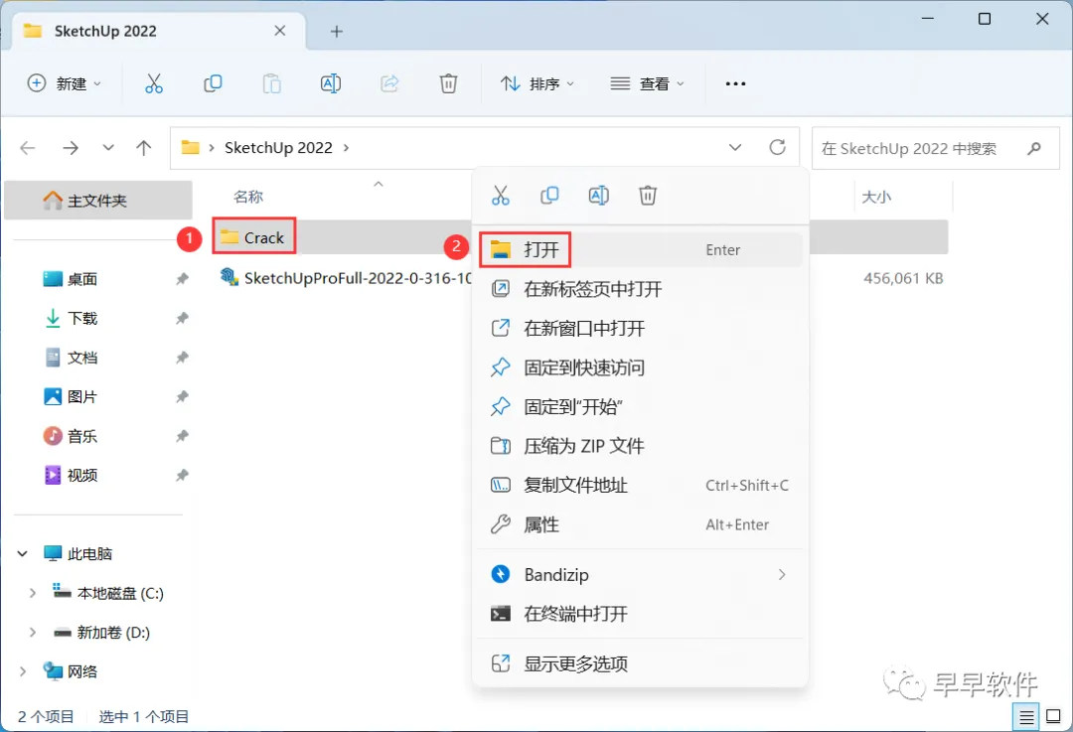The image size is (1073, 732).
Task: Open a new tab with plus button
Action: [x=336, y=32]
